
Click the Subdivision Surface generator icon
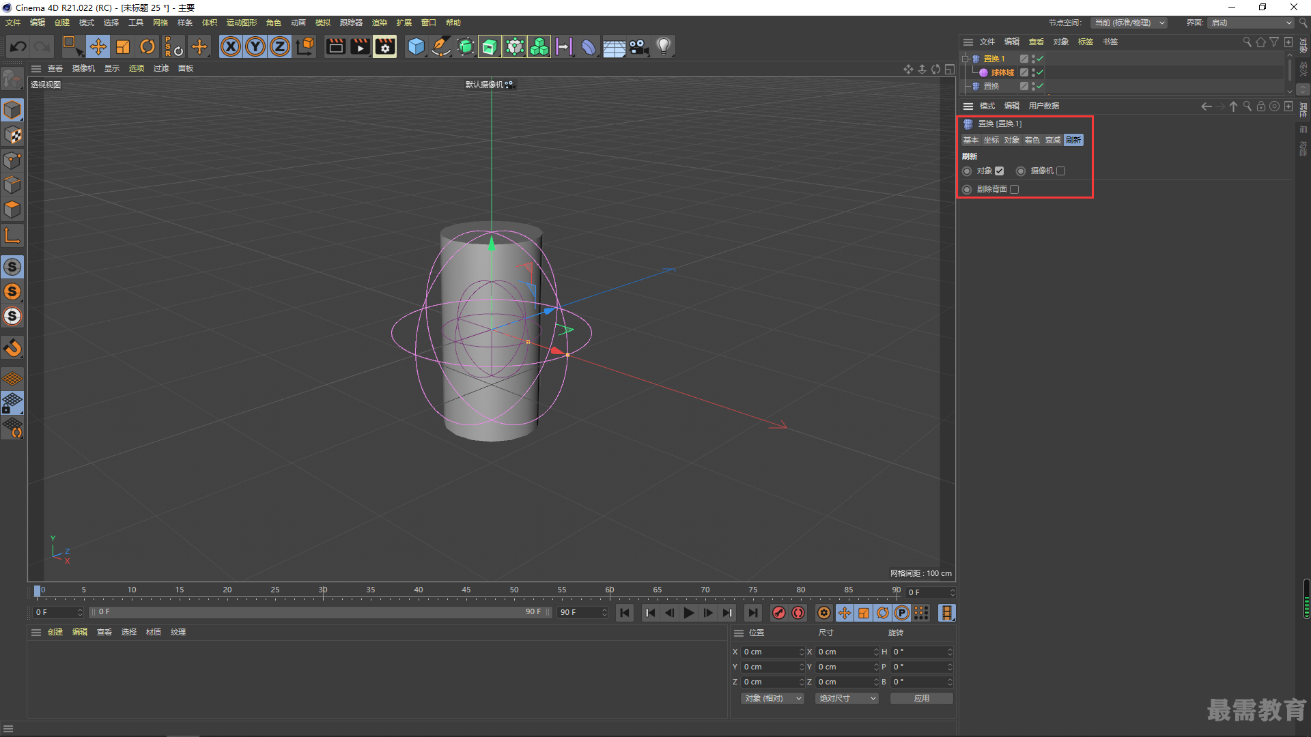[466, 47]
